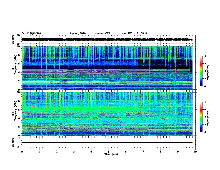Click time axis tick label "9"
This screenshot has height=170, width=220.
click(178, 152)
